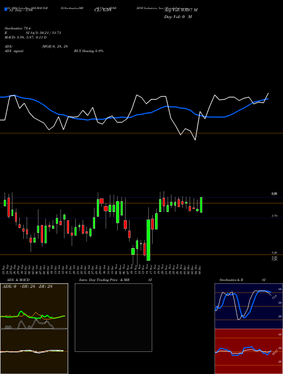Viewport: 283px width, 374px height.
Task: Select the '12 Day=5.98' moving average label
Action: point(20,11)
